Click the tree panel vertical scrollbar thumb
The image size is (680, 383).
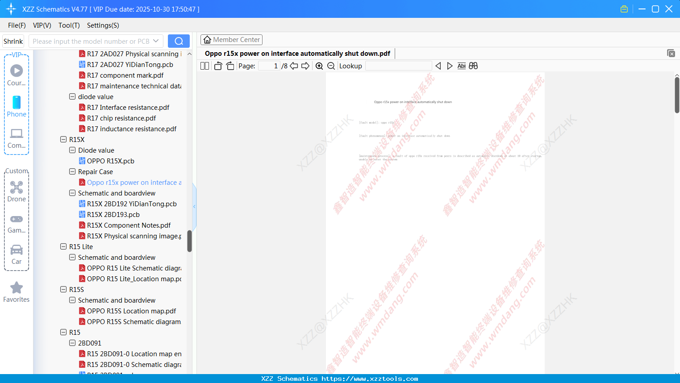[189, 241]
